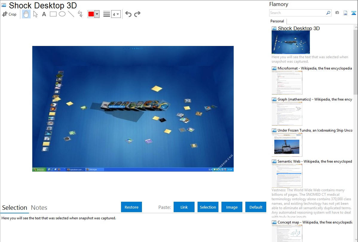
Task: Redo the last annotation
Action: pyautogui.click(x=137, y=14)
